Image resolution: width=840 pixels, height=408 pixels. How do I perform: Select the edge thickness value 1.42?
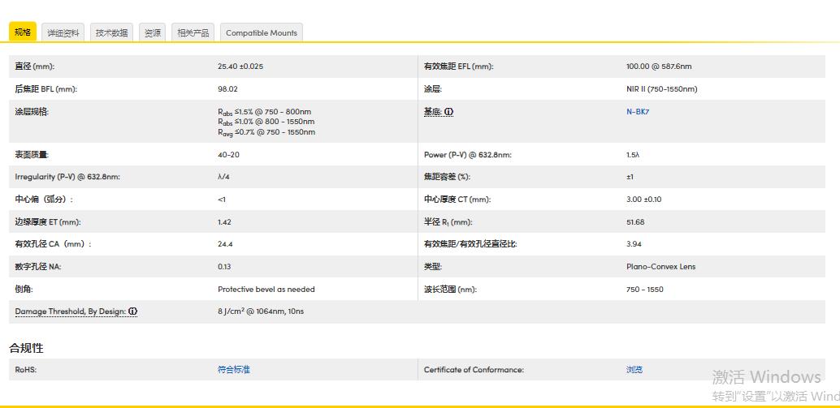(x=224, y=222)
